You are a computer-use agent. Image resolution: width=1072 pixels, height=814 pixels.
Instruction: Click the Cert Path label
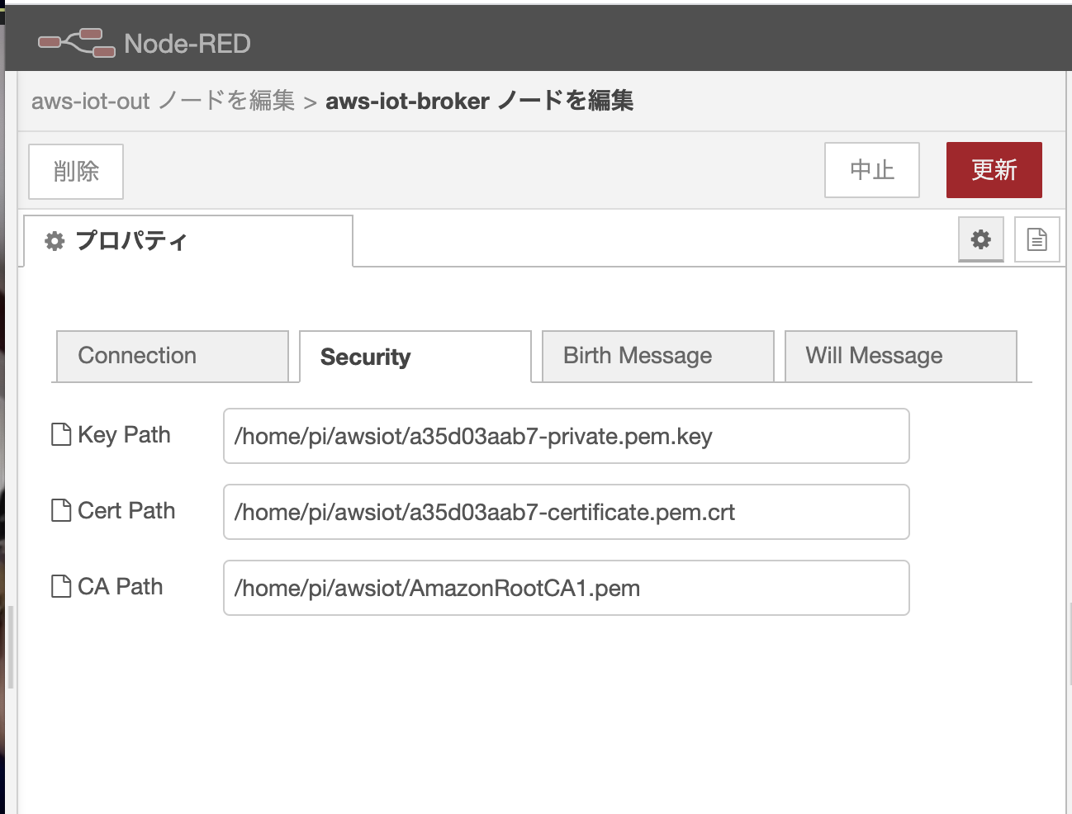point(126,511)
